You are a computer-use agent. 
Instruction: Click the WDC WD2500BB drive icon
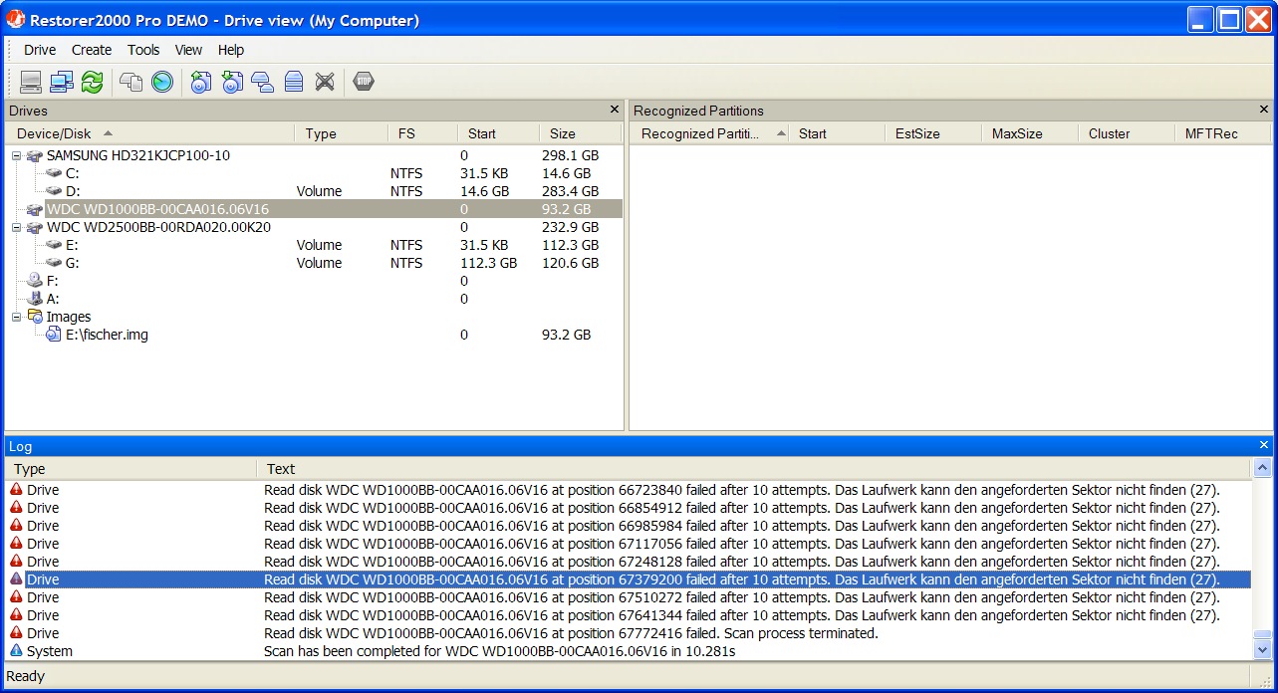click(35, 227)
